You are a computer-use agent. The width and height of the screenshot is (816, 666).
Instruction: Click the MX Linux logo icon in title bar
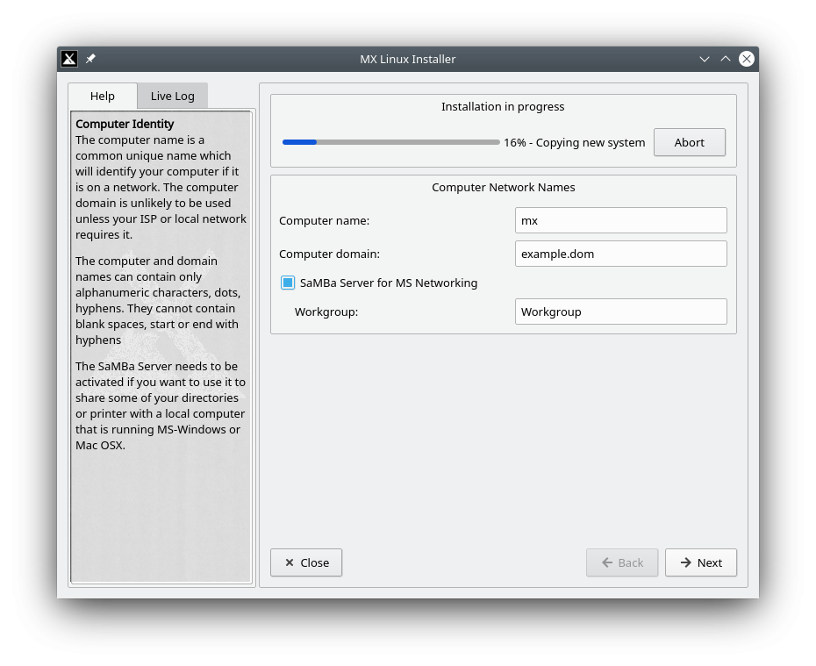[x=69, y=59]
